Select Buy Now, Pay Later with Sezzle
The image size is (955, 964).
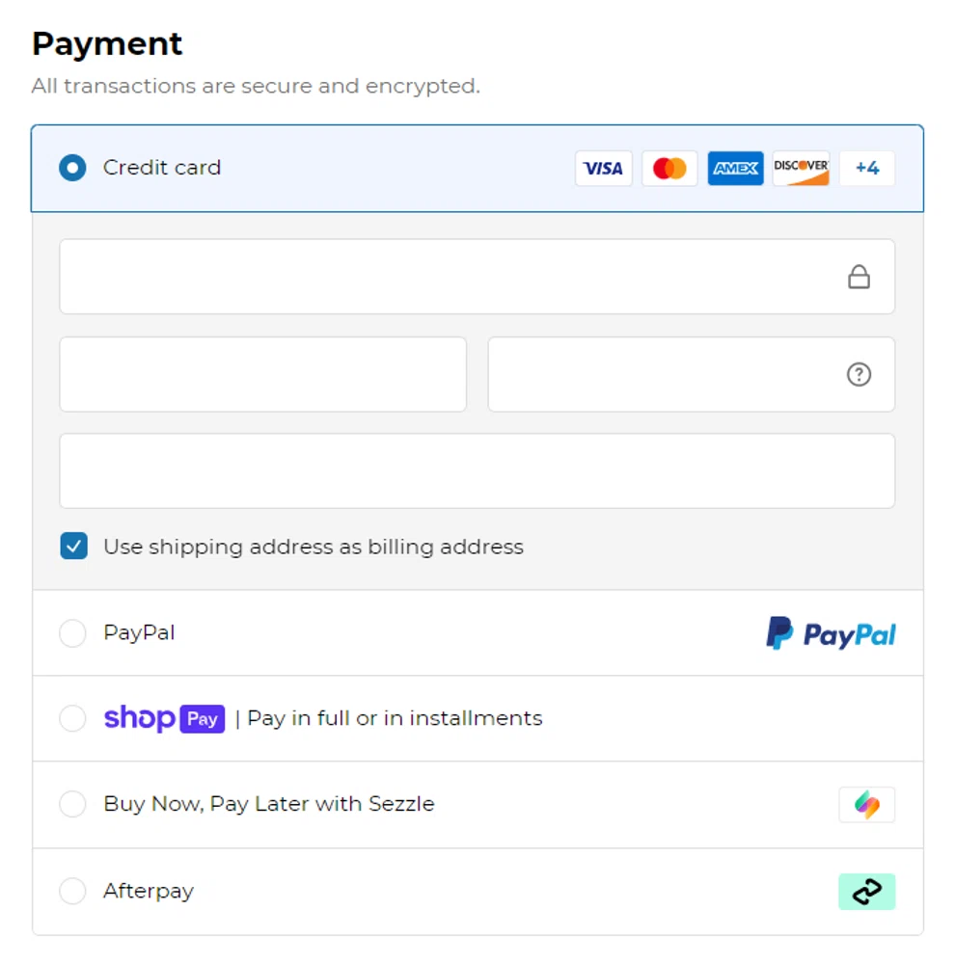(72, 804)
